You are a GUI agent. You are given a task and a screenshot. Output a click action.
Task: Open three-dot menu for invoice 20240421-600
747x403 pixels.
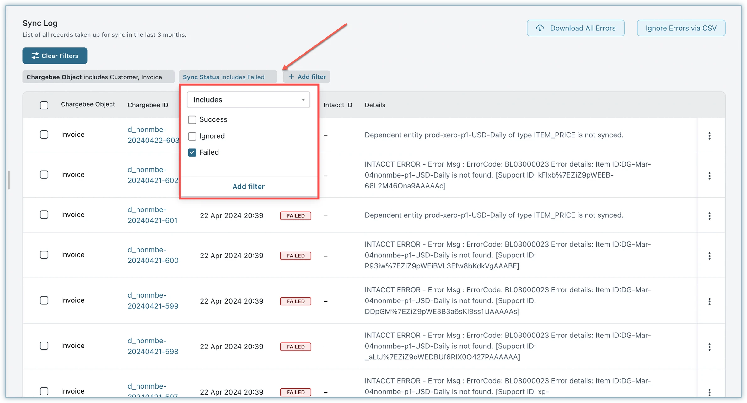[x=709, y=256]
